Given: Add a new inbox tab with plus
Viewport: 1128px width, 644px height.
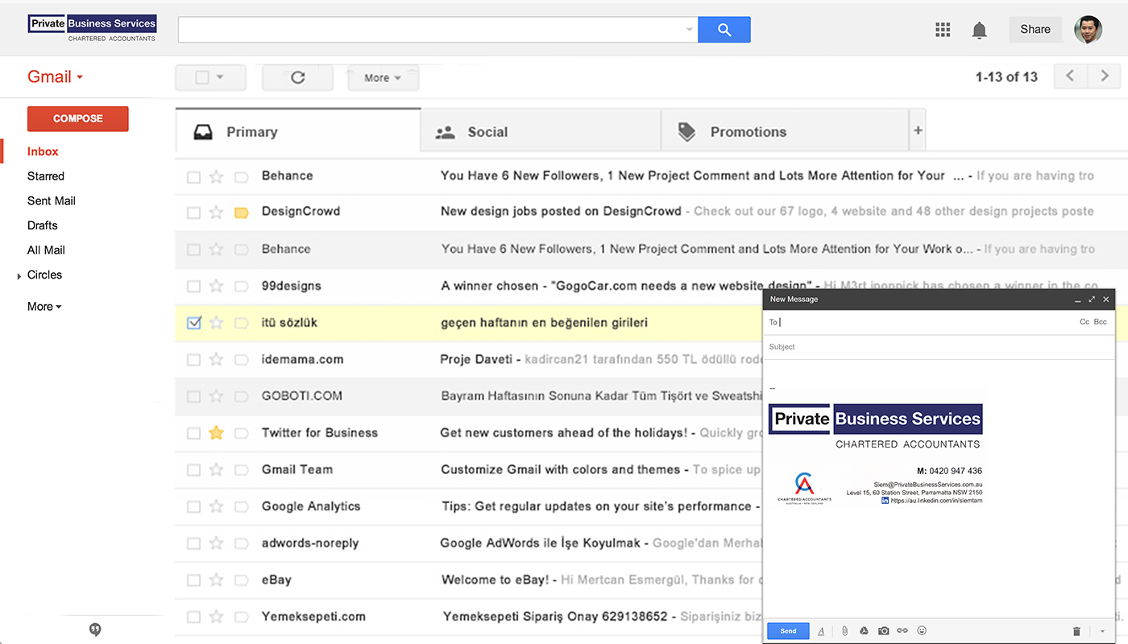Looking at the screenshot, I should (x=918, y=130).
